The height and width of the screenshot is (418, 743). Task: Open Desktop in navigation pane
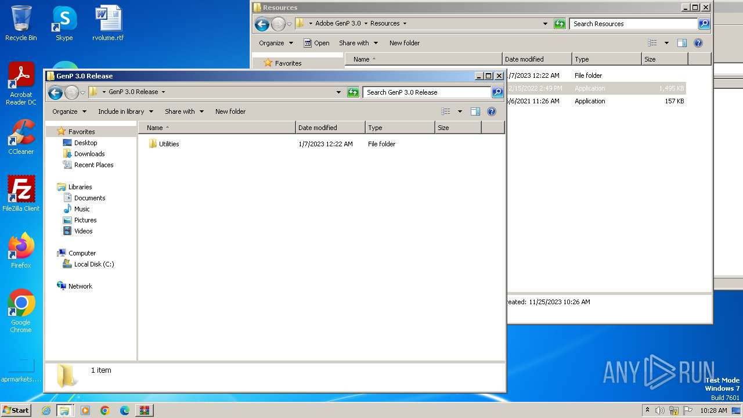coord(85,143)
